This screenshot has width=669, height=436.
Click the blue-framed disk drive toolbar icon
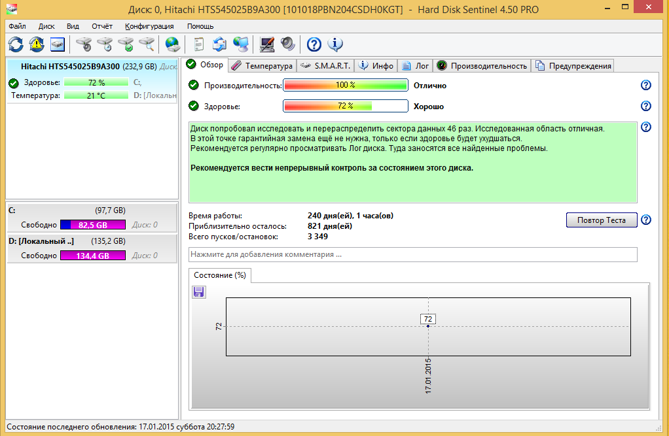coord(58,44)
